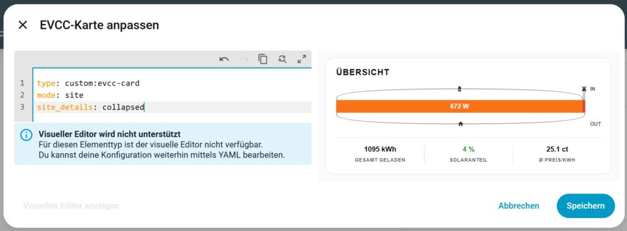Click the 'site_details: collapsed' line

(91, 107)
